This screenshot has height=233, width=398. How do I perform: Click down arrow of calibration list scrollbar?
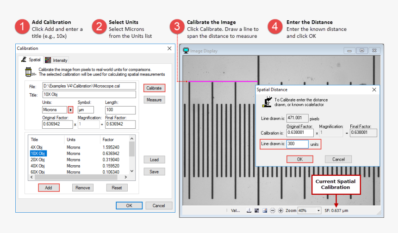[x=132, y=171]
